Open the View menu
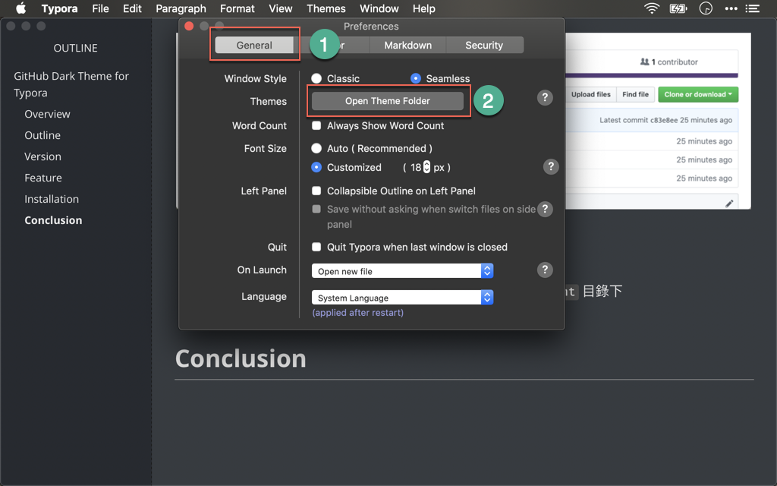The width and height of the screenshot is (777, 486). [x=281, y=8]
